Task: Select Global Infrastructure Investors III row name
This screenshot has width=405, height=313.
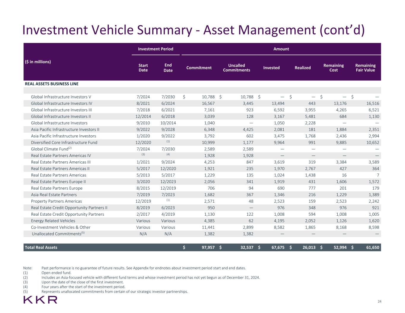Action: 61,110
